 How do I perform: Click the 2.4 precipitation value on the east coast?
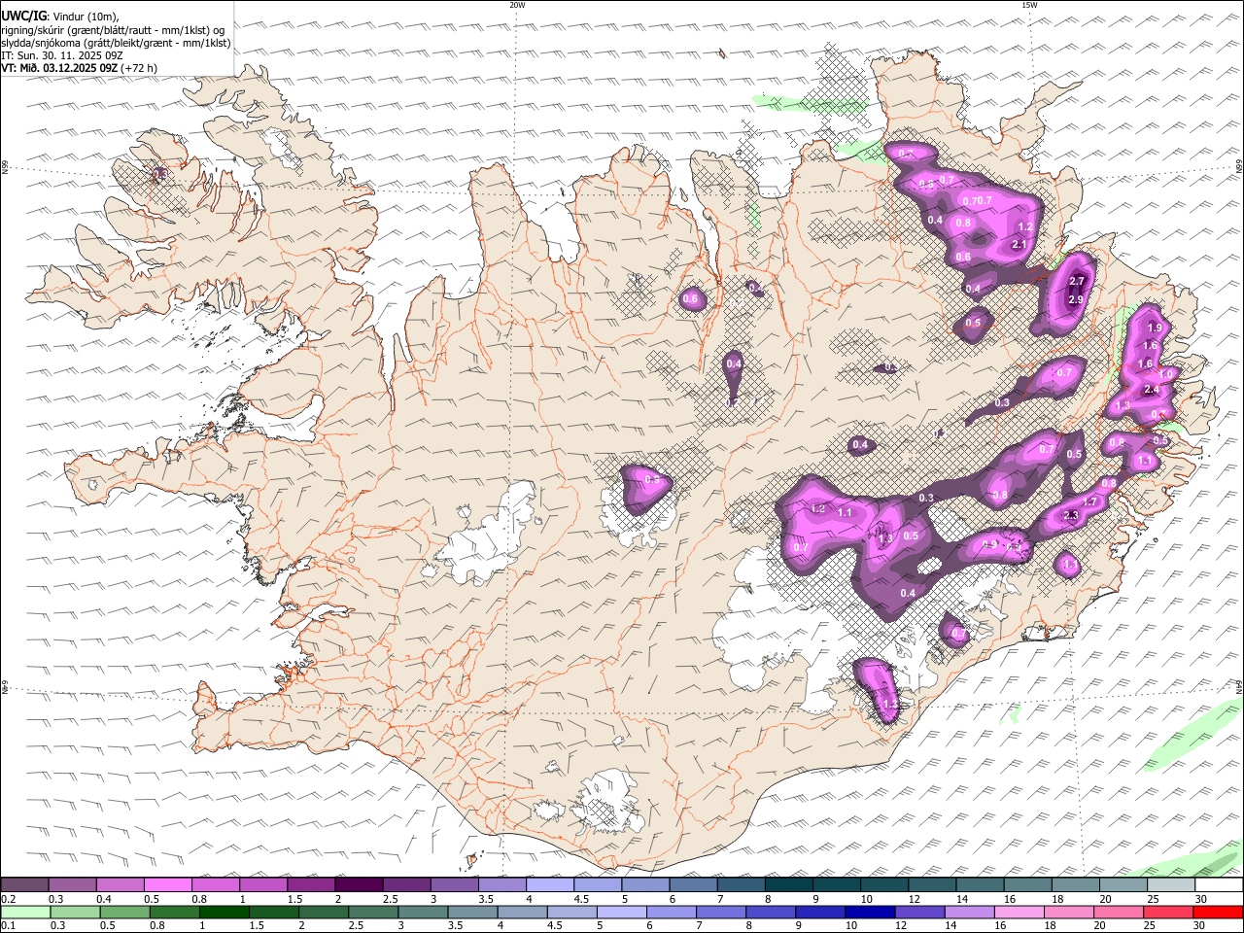(1152, 390)
